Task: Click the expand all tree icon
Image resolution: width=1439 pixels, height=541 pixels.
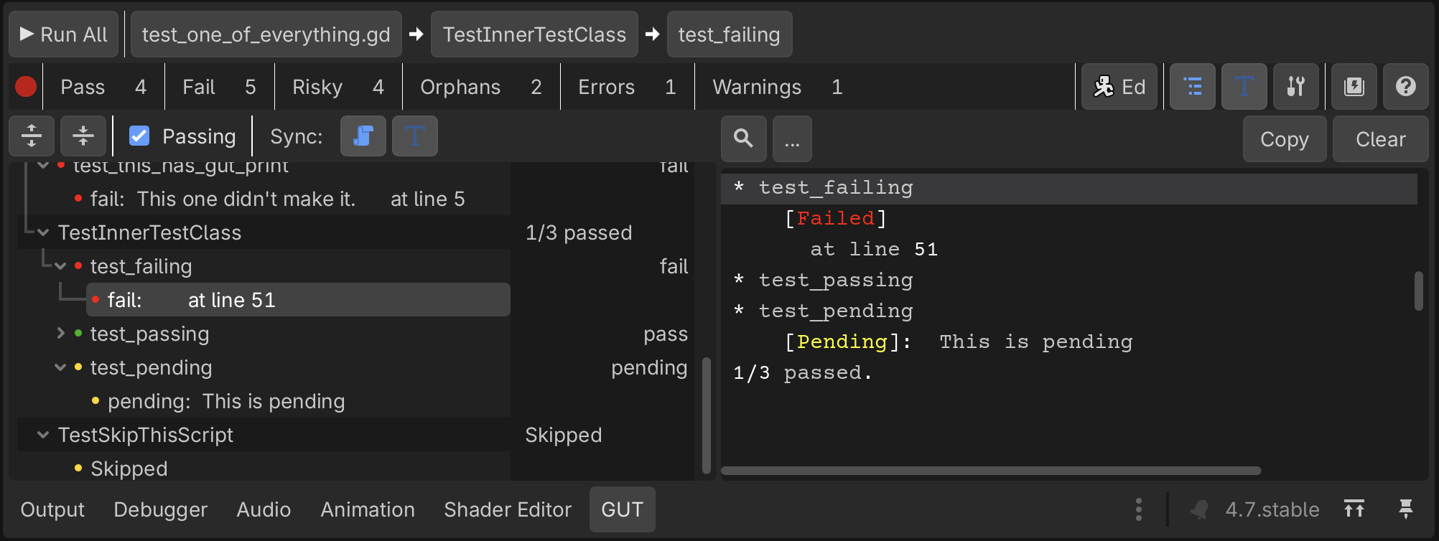Action: (x=32, y=136)
